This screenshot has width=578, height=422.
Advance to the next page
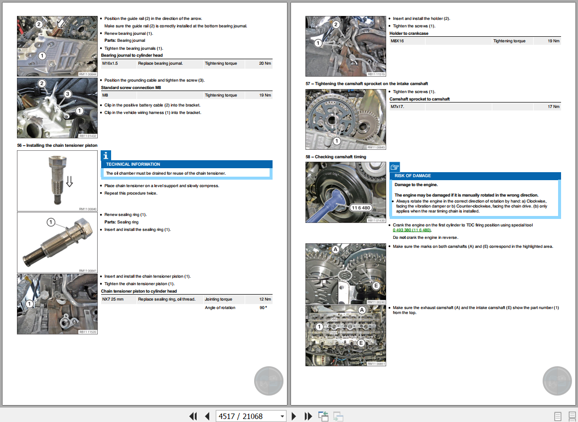click(x=294, y=416)
